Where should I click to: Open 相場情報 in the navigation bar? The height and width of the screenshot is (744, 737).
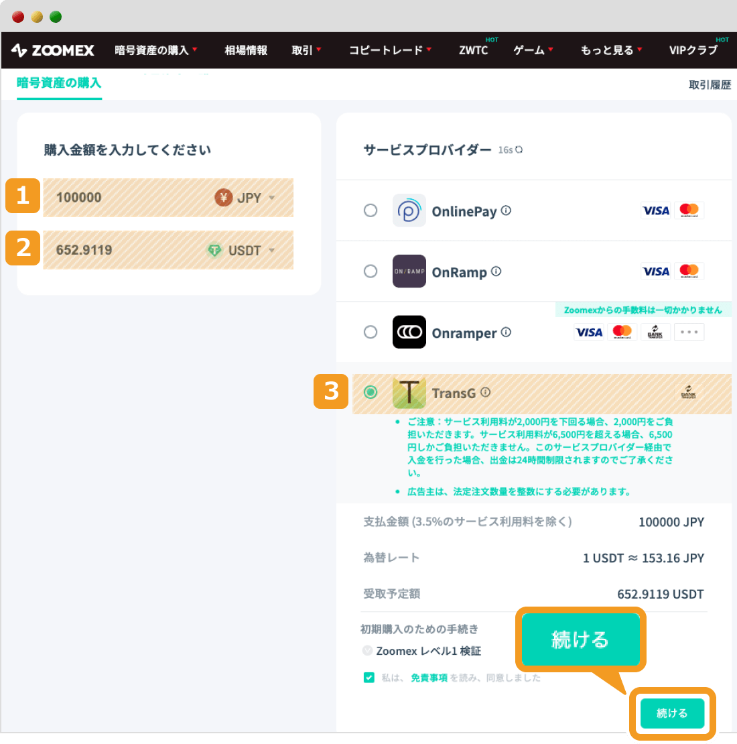[x=246, y=50]
